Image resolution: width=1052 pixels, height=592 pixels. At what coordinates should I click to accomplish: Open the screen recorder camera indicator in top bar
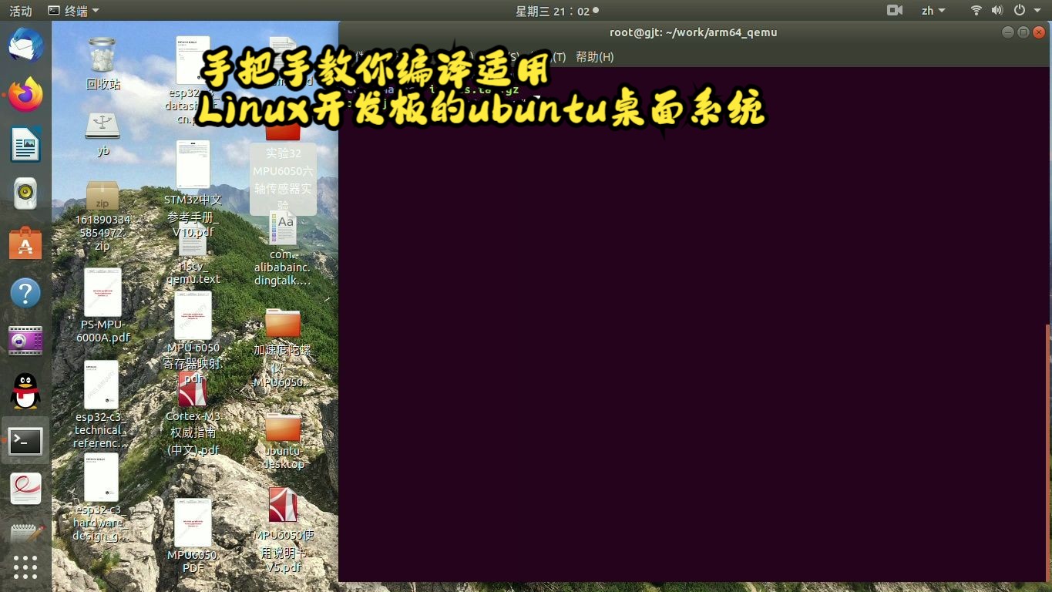pyautogui.click(x=894, y=11)
